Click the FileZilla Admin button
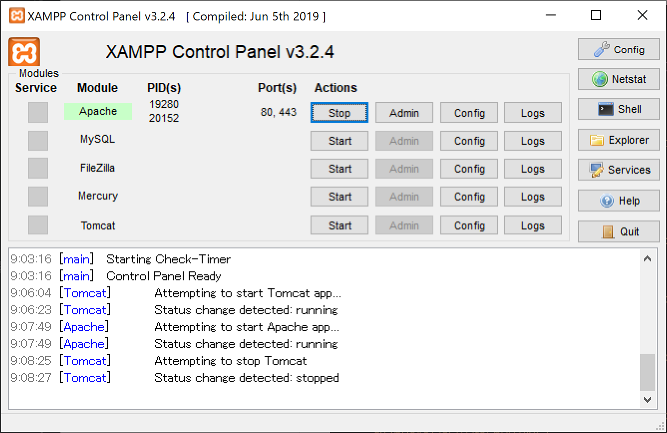The width and height of the screenshot is (667, 433). (404, 169)
